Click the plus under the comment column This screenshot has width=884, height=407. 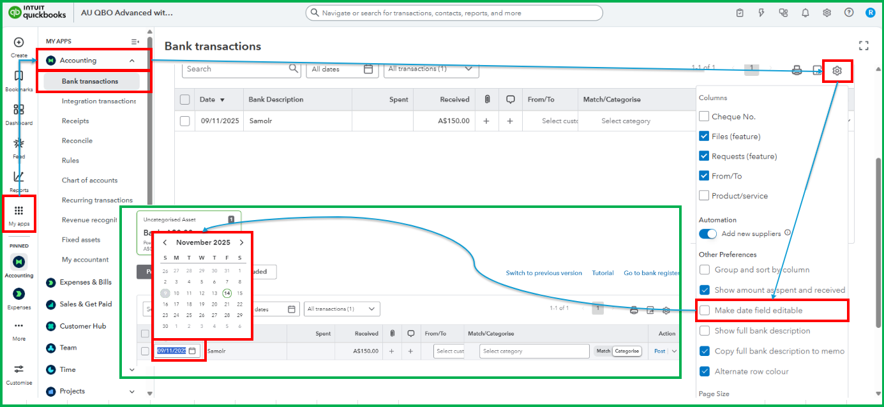(510, 121)
